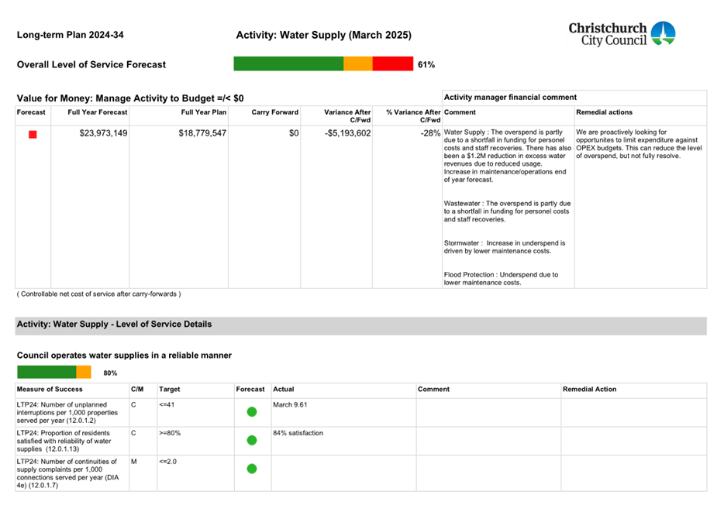Click Value for Money budget heading
The width and height of the screenshot is (724, 512).
[x=130, y=98]
